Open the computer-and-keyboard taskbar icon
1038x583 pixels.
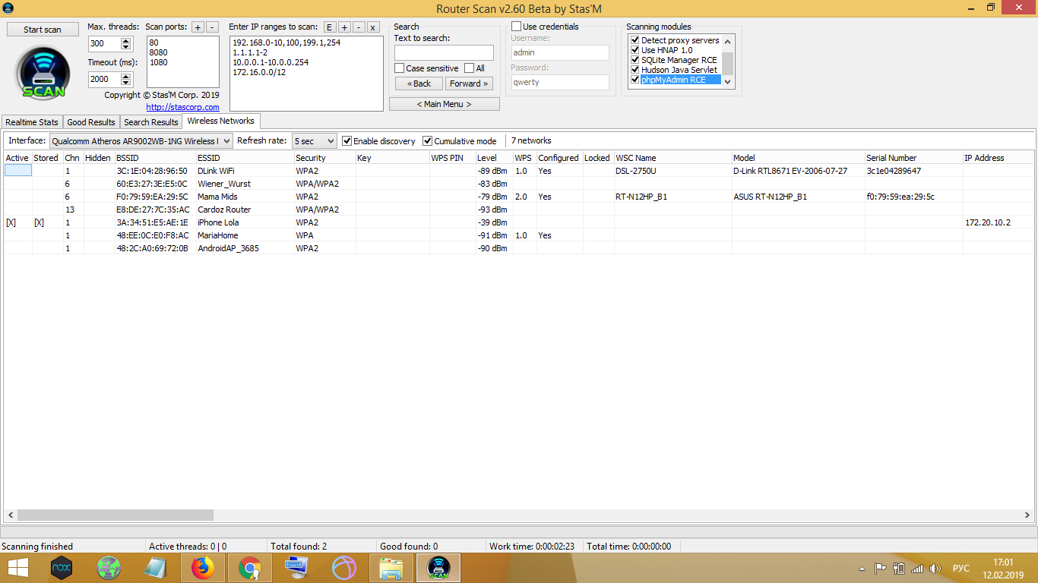297,567
